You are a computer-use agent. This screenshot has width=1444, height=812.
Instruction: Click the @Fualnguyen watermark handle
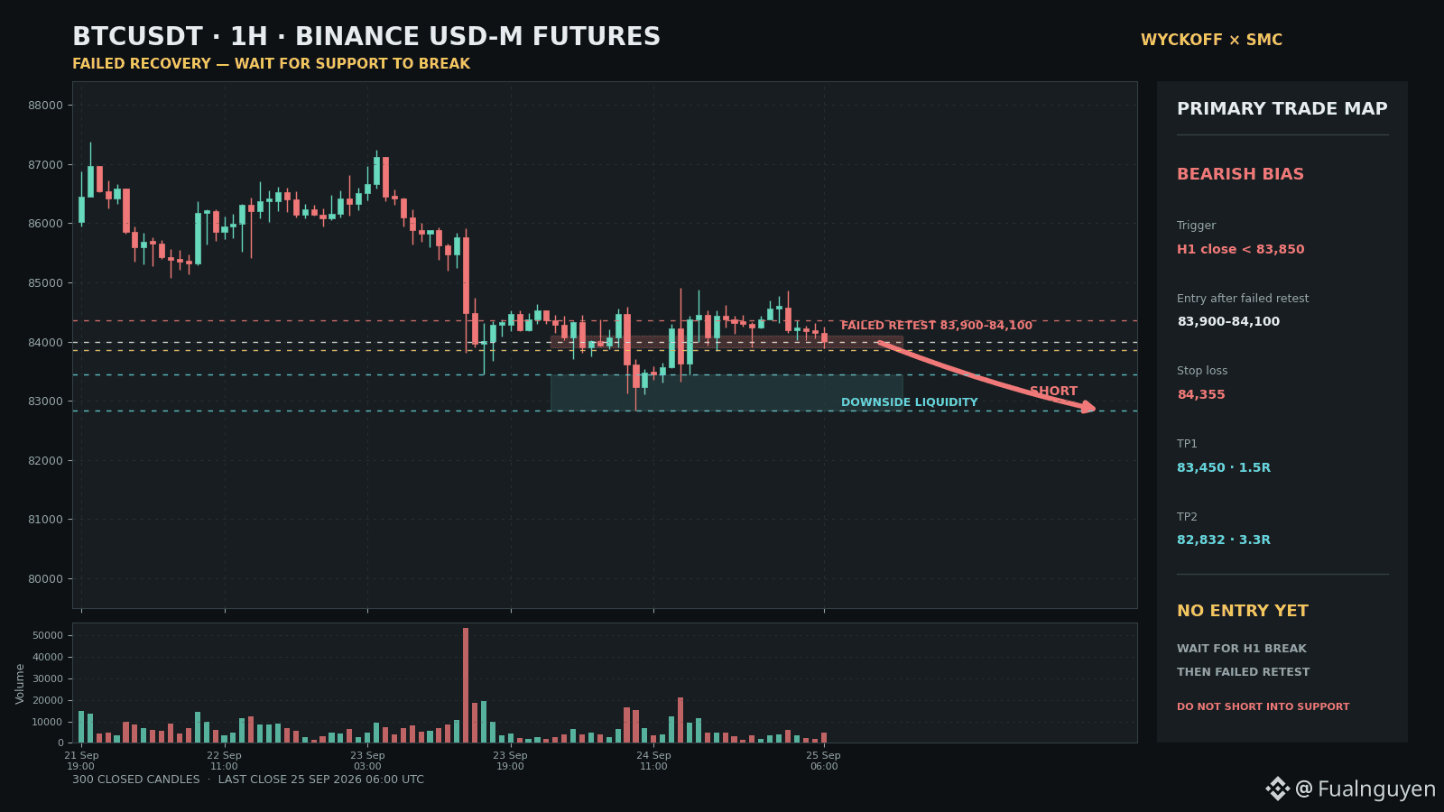1365,789
